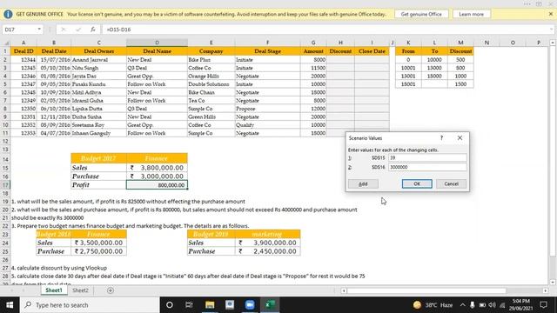Image resolution: width=557 pixels, height=313 pixels.
Task: Close the Scenario Values dialog
Action: [x=460, y=137]
